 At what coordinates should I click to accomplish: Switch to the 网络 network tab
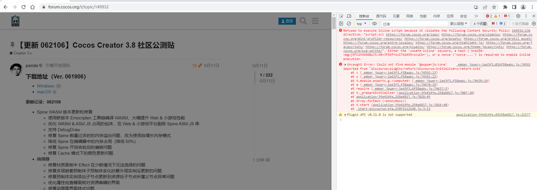pos(410,16)
